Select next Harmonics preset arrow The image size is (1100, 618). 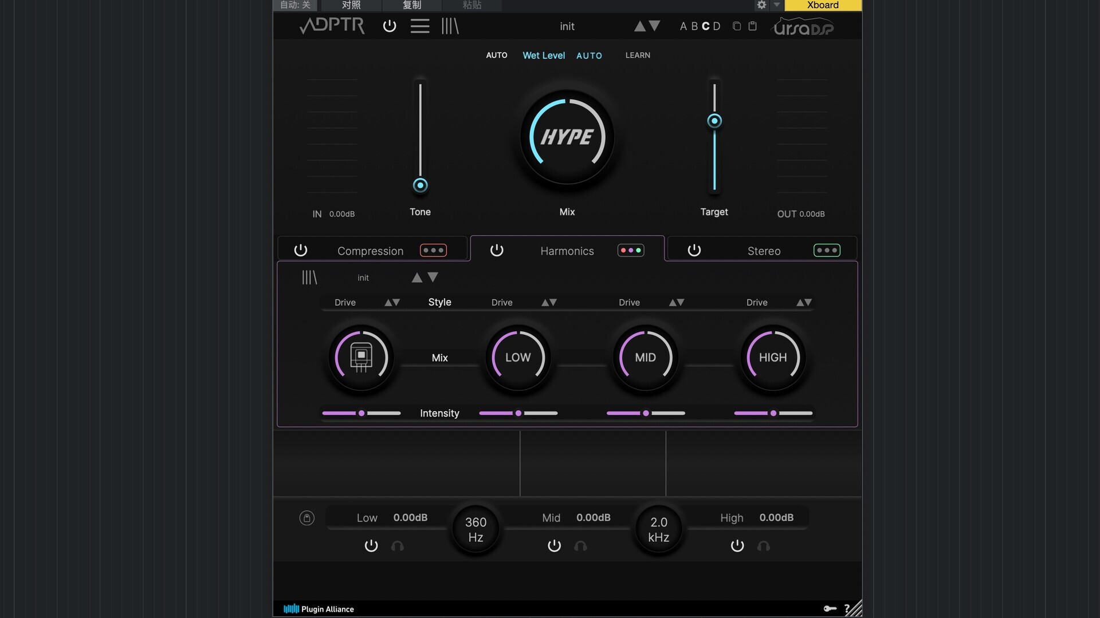click(433, 278)
